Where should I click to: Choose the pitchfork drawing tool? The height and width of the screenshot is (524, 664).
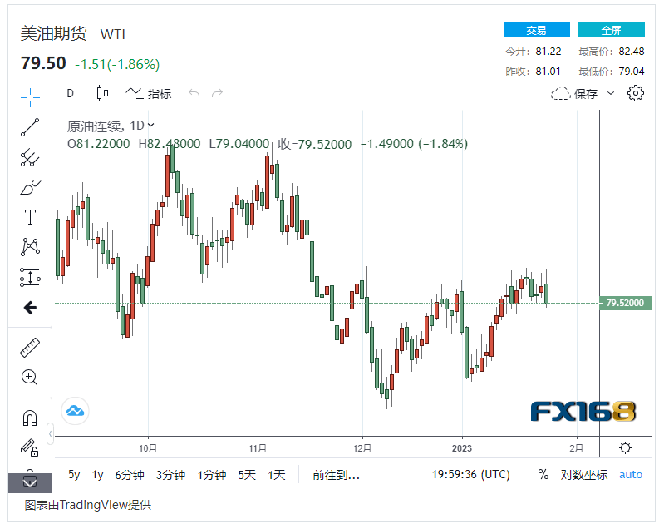[30, 157]
